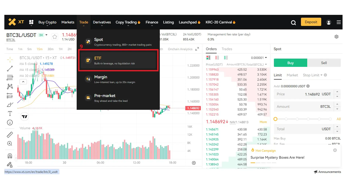
Task: Open the Listing page link
Action: click(168, 22)
